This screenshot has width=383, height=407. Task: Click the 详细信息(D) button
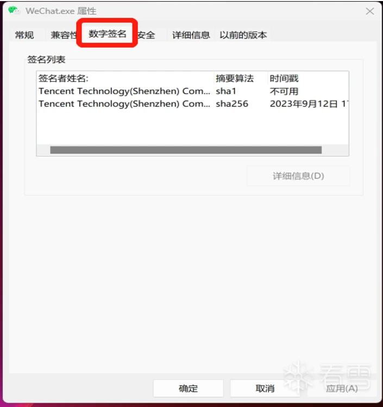coord(298,176)
